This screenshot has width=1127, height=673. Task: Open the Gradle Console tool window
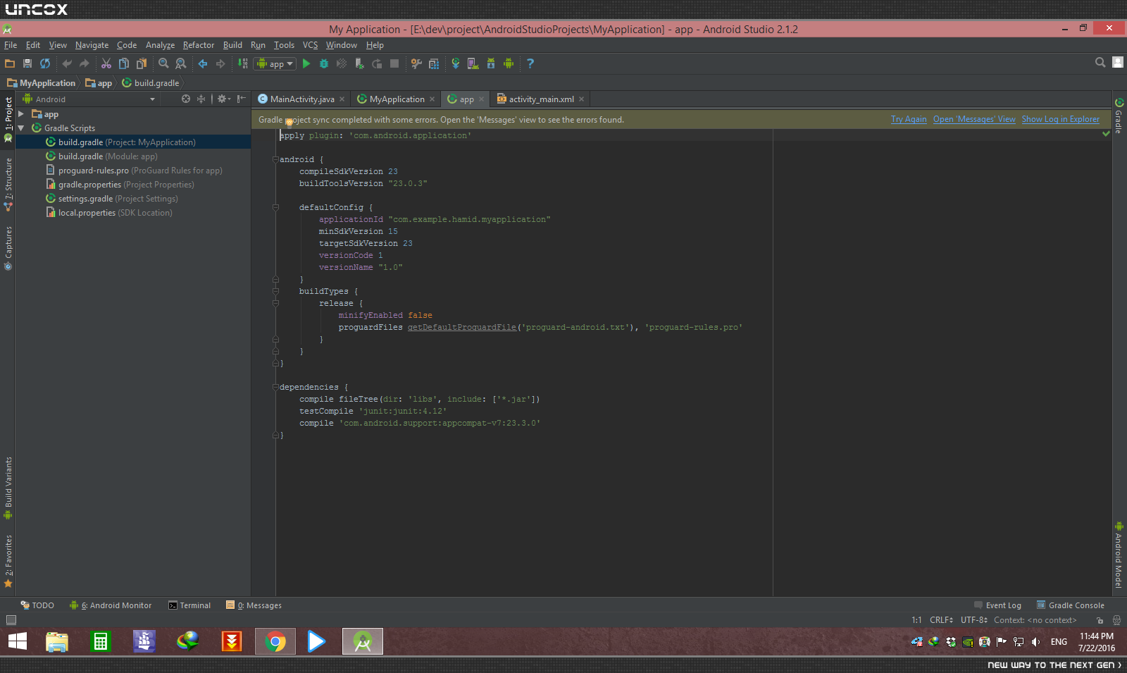pyautogui.click(x=1070, y=605)
